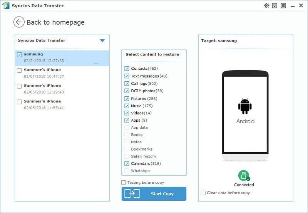Viewport: 308px width, 213px height.
Task: Check Summer's iPhone 12:19:43 backup checkbox
Action: [x=19, y=86]
